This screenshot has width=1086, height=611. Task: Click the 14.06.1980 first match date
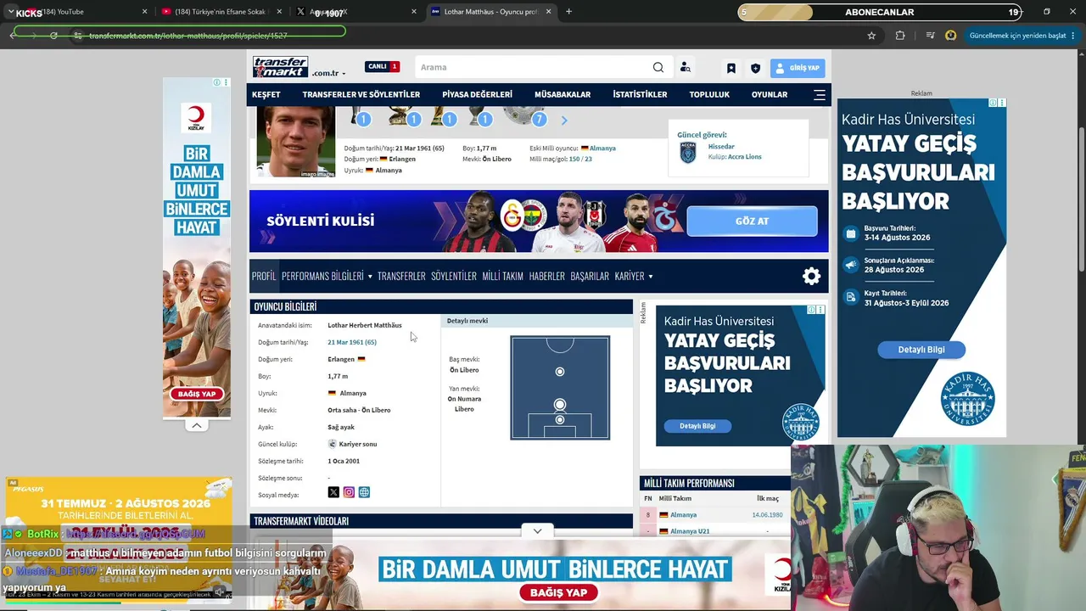click(x=767, y=515)
